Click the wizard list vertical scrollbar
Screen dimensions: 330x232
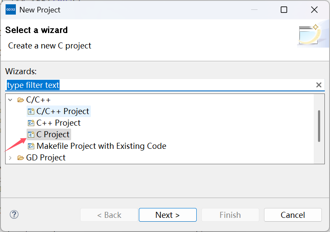click(x=319, y=126)
